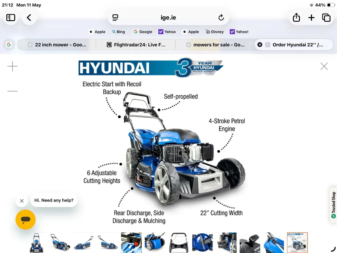Open the Safari sidebar panel
This screenshot has width=337, height=253.
click(x=11, y=18)
